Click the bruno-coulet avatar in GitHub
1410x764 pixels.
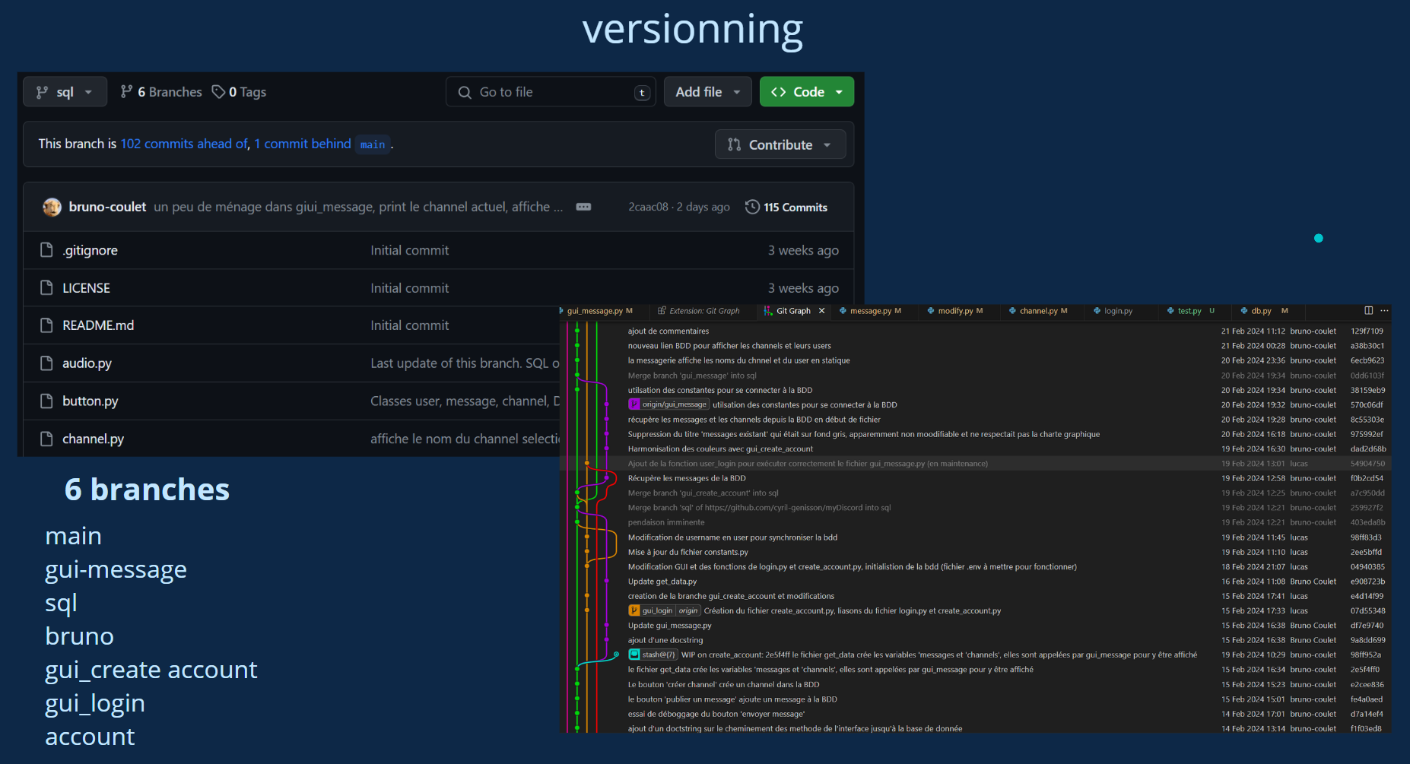[x=52, y=207]
